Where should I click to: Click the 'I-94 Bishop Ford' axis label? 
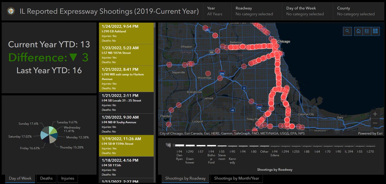point(211,157)
